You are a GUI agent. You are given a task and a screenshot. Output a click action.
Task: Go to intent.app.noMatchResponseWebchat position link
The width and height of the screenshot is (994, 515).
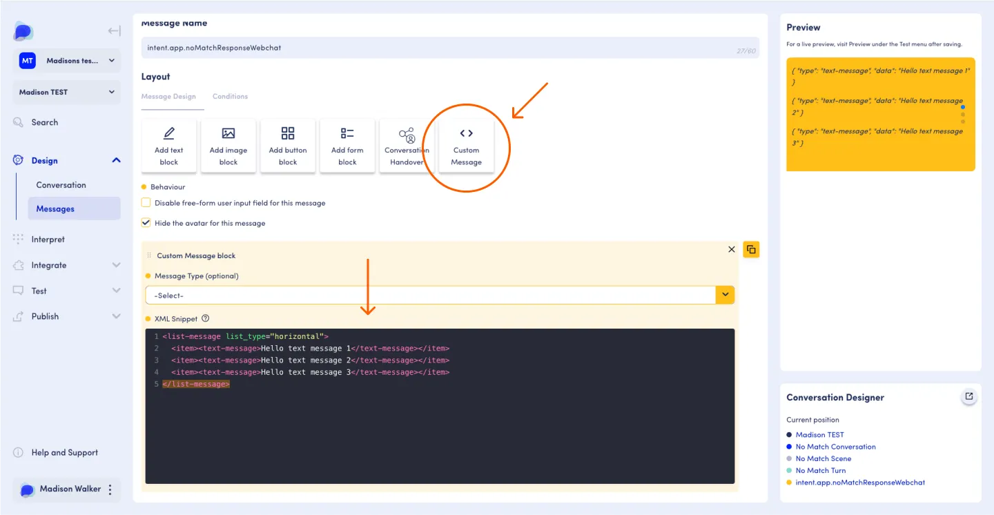click(861, 483)
